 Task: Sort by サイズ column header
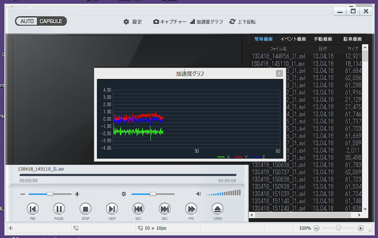tap(353, 49)
